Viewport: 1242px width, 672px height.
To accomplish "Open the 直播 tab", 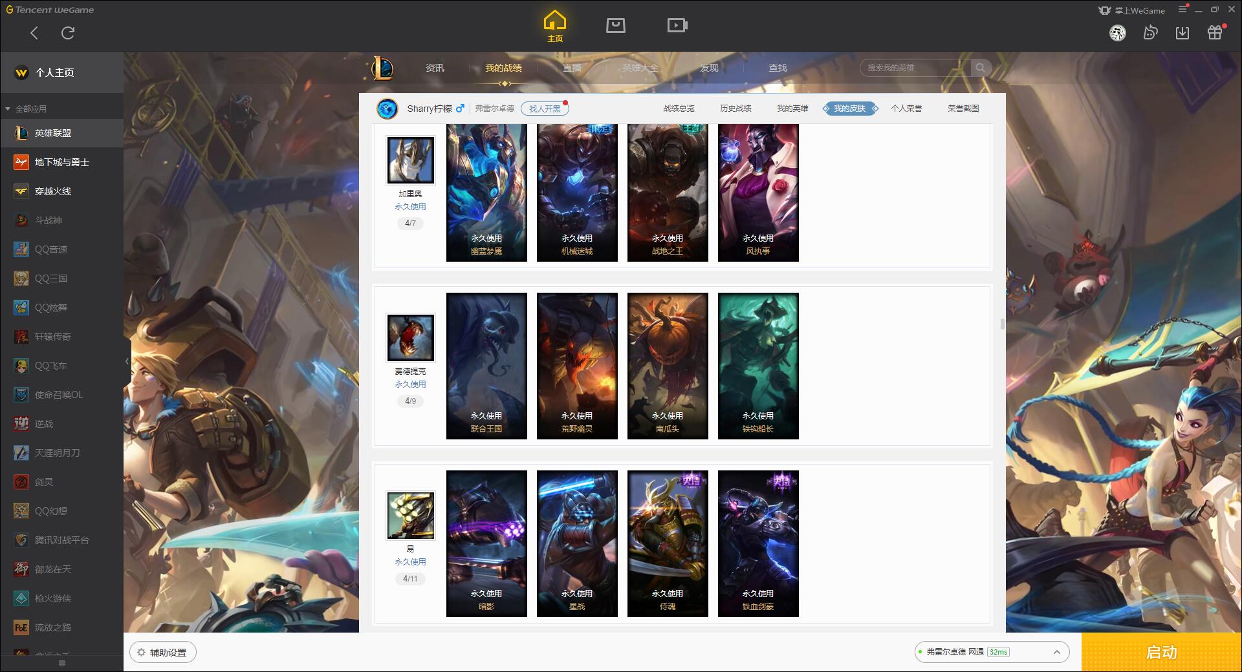I will point(572,68).
